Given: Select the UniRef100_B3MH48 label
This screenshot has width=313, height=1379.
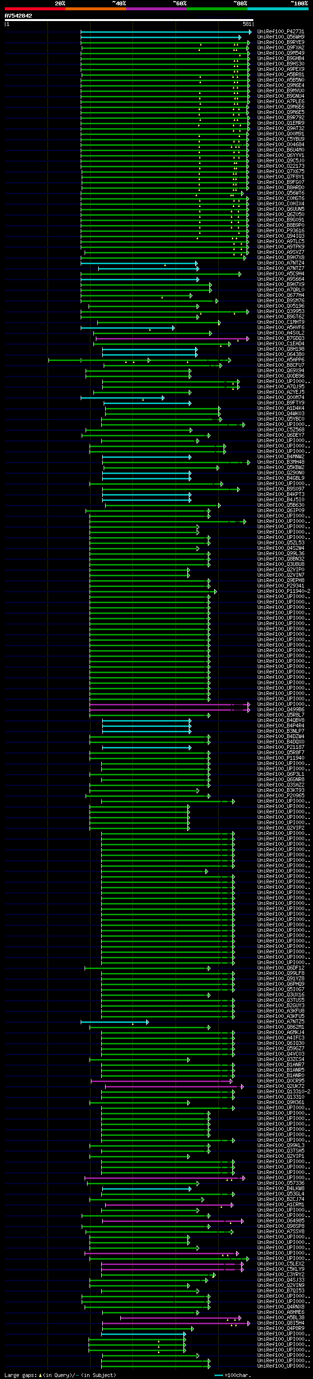Looking at the screenshot, I should pyautogui.click(x=281, y=462).
